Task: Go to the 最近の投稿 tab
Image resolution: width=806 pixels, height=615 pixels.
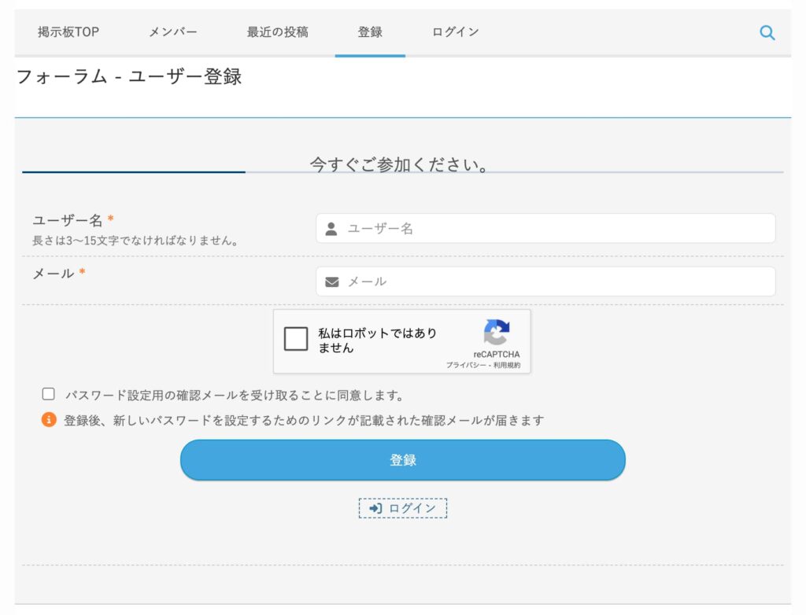Action: point(277,32)
